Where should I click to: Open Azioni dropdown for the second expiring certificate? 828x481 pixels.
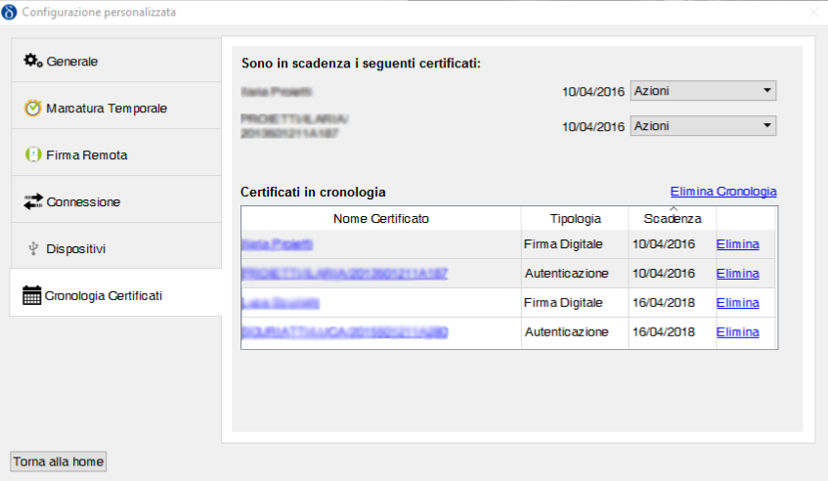click(703, 126)
